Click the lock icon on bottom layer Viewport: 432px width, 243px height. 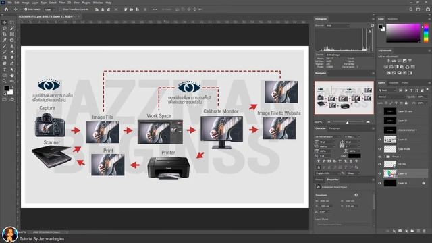pos(423,183)
